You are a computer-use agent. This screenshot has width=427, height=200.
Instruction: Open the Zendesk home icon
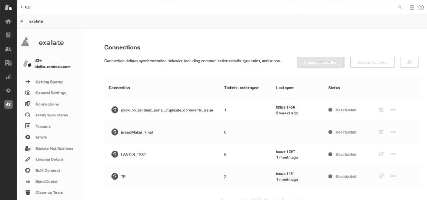click(x=8, y=21)
